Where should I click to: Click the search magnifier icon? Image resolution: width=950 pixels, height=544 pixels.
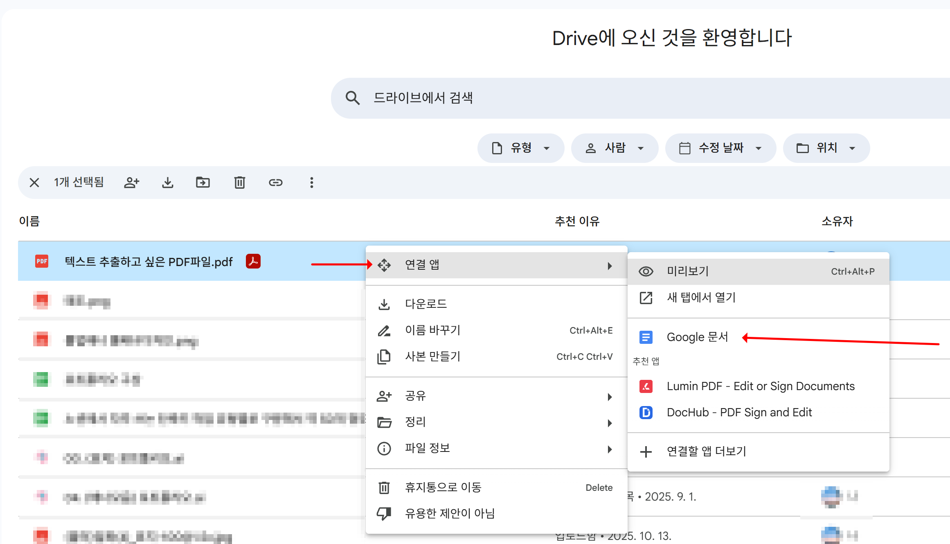pos(352,97)
